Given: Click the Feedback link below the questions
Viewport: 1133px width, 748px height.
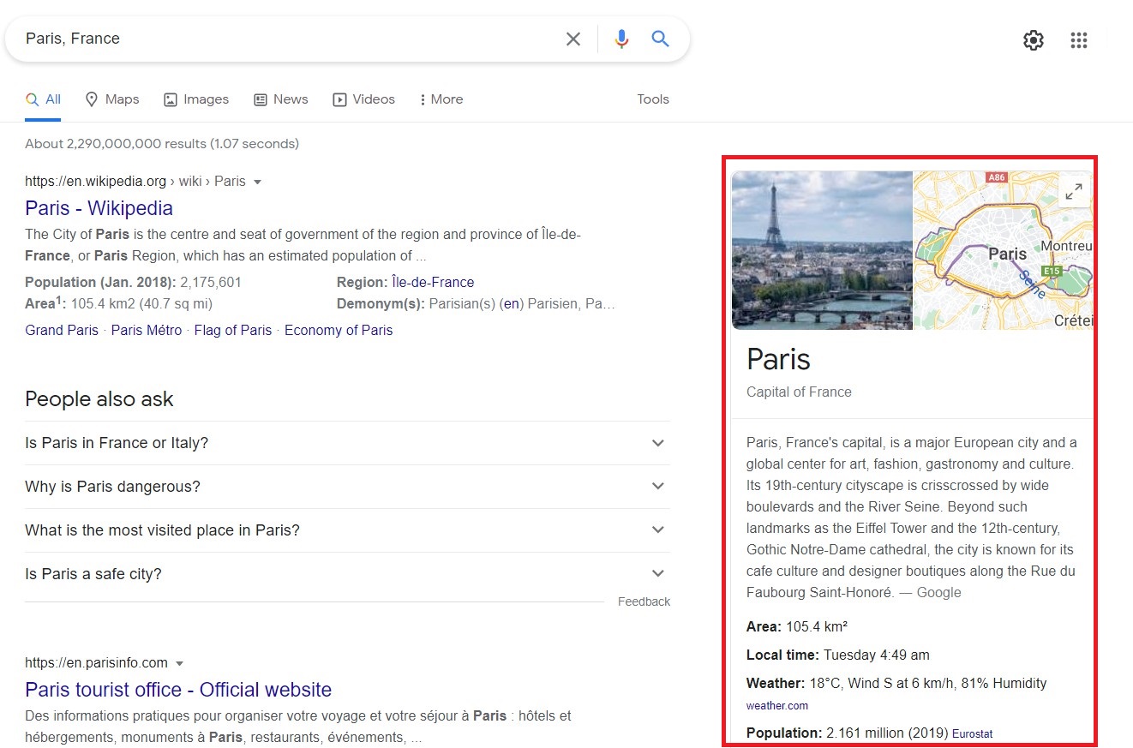Looking at the screenshot, I should (x=644, y=601).
